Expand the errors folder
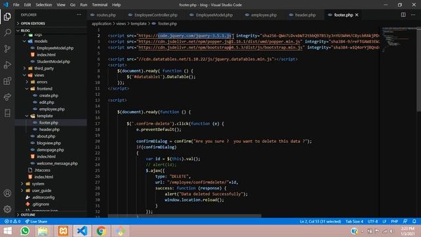Screen dimensions: 421x237 42,82
